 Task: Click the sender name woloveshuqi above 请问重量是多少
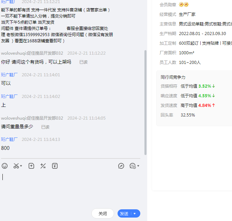click(32, 118)
